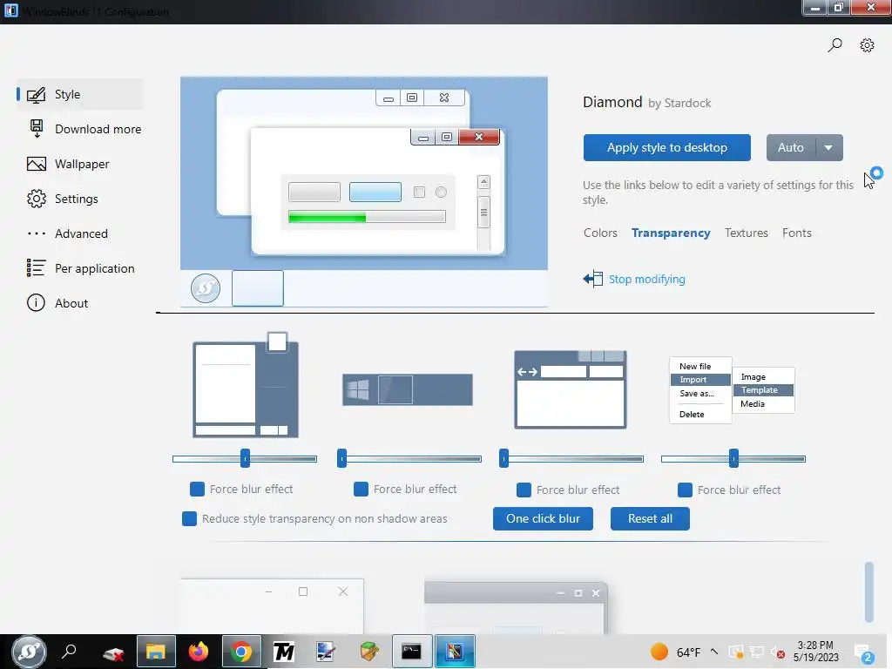The width and height of the screenshot is (892, 669).
Task: Toggle Force blur effect under window frame preview
Action: (x=524, y=490)
